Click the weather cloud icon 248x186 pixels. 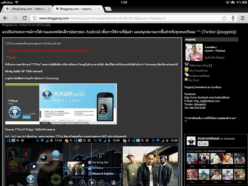pyautogui.click(x=233, y=2)
